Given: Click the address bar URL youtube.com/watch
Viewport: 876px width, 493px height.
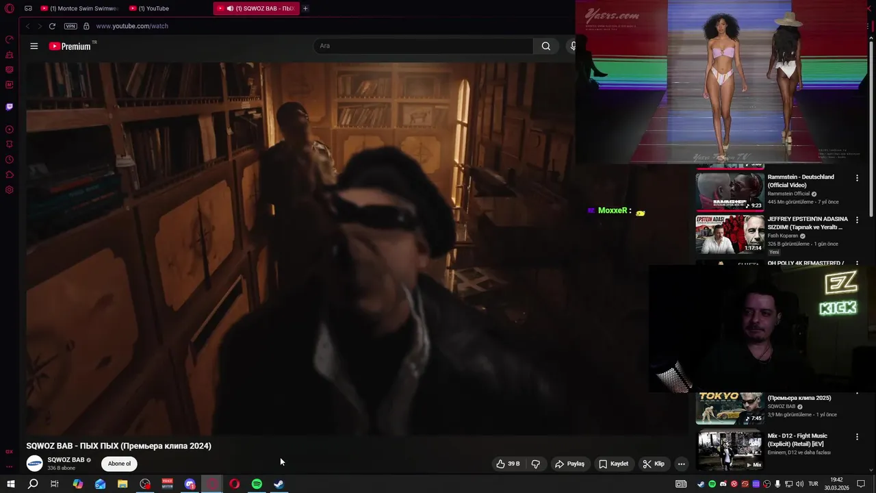Looking at the screenshot, I should [132, 26].
